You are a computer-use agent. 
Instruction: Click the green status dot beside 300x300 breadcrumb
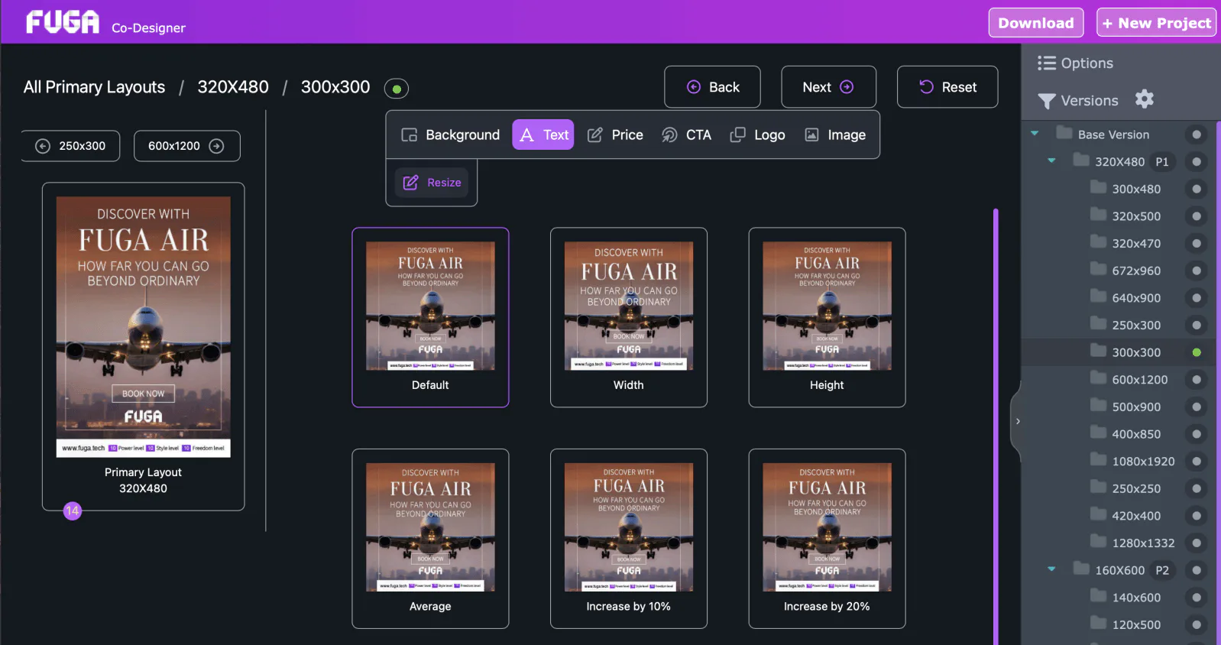[x=397, y=89]
